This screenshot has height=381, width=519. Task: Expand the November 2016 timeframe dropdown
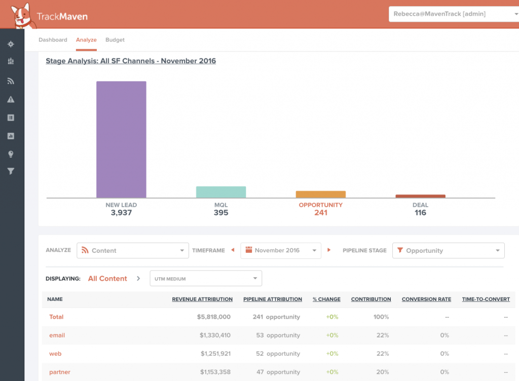click(281, 251)
